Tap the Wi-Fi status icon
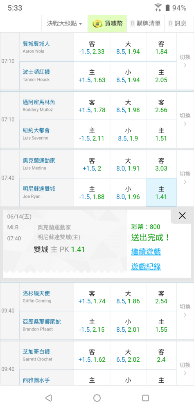 158,7
